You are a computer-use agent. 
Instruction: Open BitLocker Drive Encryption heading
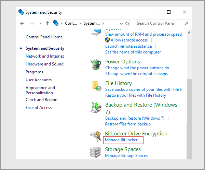pyautogui.click(x=136, y=134)
